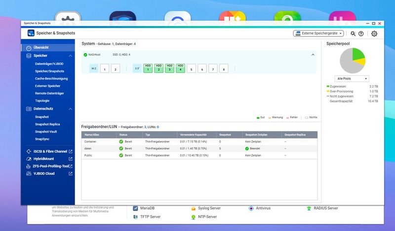Collapse the Datenschutz sidebar section
Viewport: 395px width, 231px height.
click(70, 108)
